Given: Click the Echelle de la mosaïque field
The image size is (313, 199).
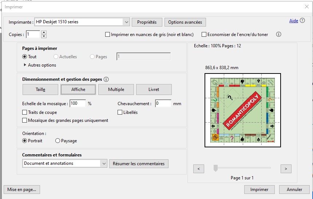Looking at the screenshot, I should point(78,103).
